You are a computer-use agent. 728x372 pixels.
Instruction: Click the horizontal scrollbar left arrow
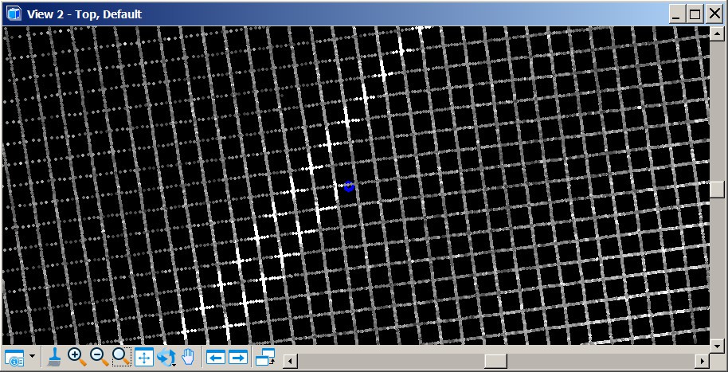point(290,361)
